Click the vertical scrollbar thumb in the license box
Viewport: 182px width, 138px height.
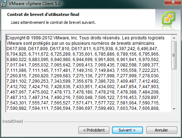click(x=174, y=55)
